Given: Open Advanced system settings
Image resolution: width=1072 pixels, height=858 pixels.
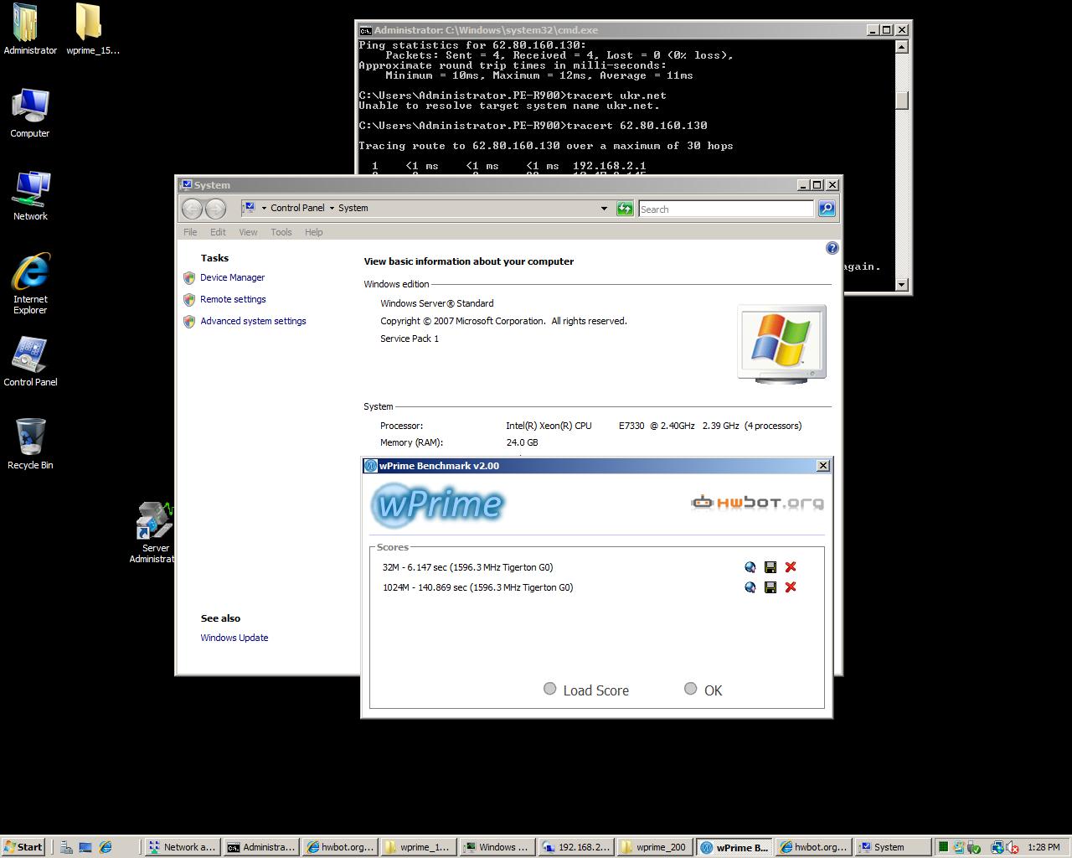Looking at the screenshot, I should [253, 321].
